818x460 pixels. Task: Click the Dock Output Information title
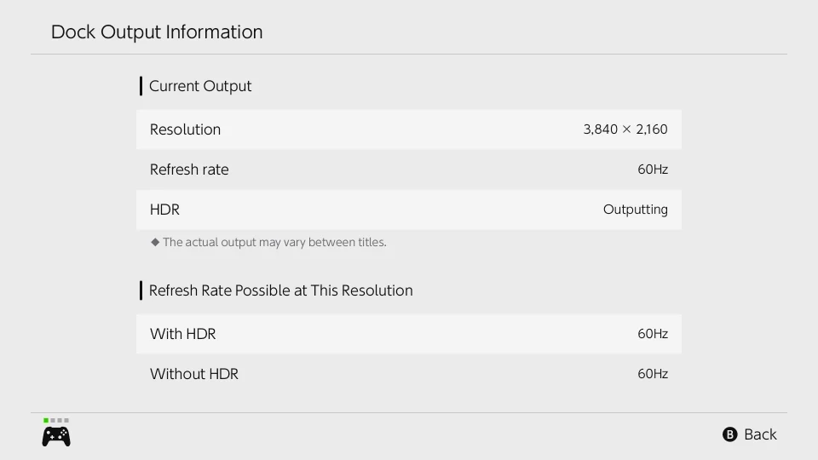(x=157, y=32)
